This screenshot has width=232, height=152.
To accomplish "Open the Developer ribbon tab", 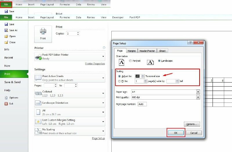I will coord(118,17).
